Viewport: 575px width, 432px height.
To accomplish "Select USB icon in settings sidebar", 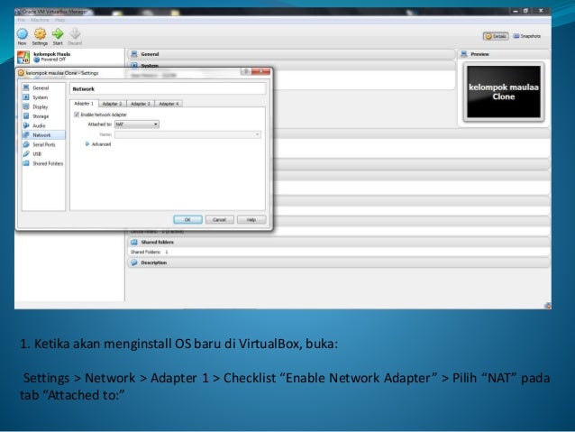I will [x=26, y=154].
